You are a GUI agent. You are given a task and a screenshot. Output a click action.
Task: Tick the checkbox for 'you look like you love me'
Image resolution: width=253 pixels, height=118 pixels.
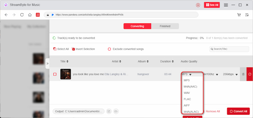[x=55, y=74]
